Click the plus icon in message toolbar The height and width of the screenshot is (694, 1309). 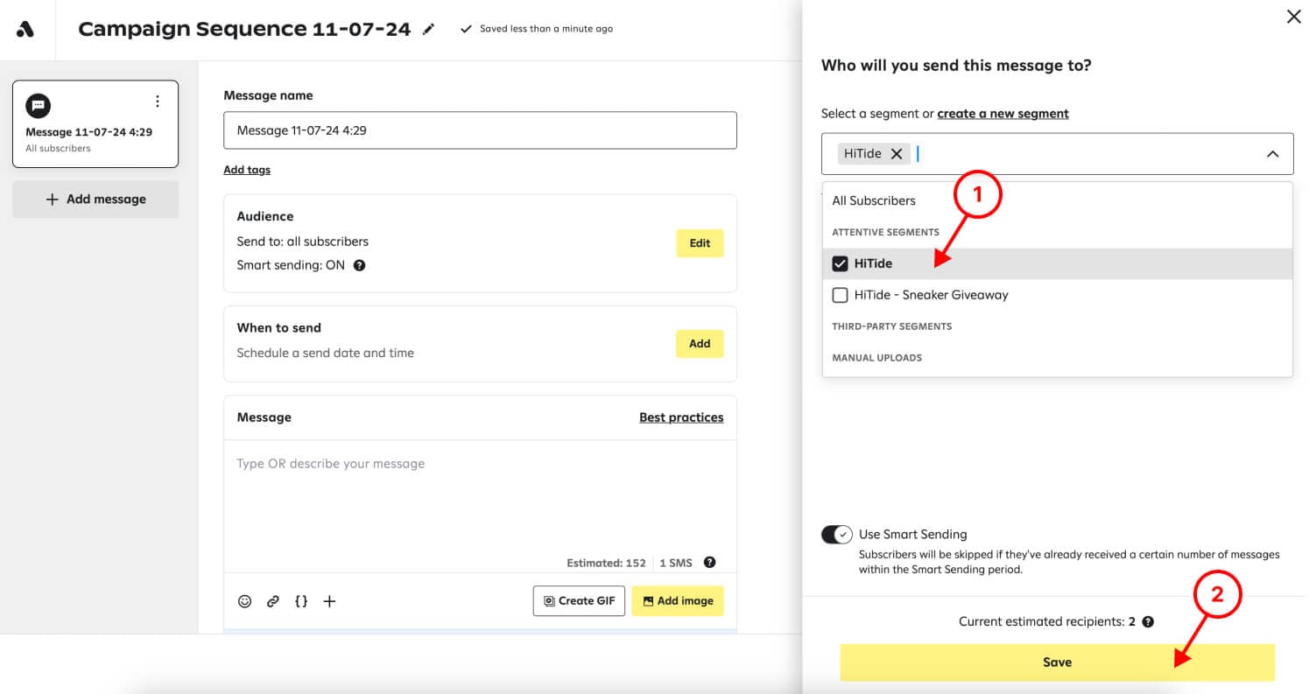[329, 601]
